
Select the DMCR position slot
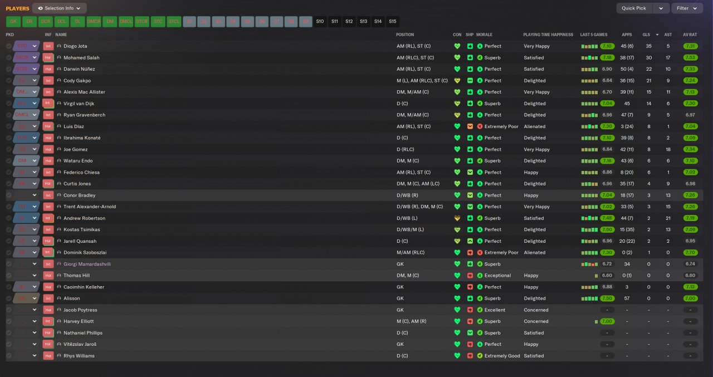94,22
